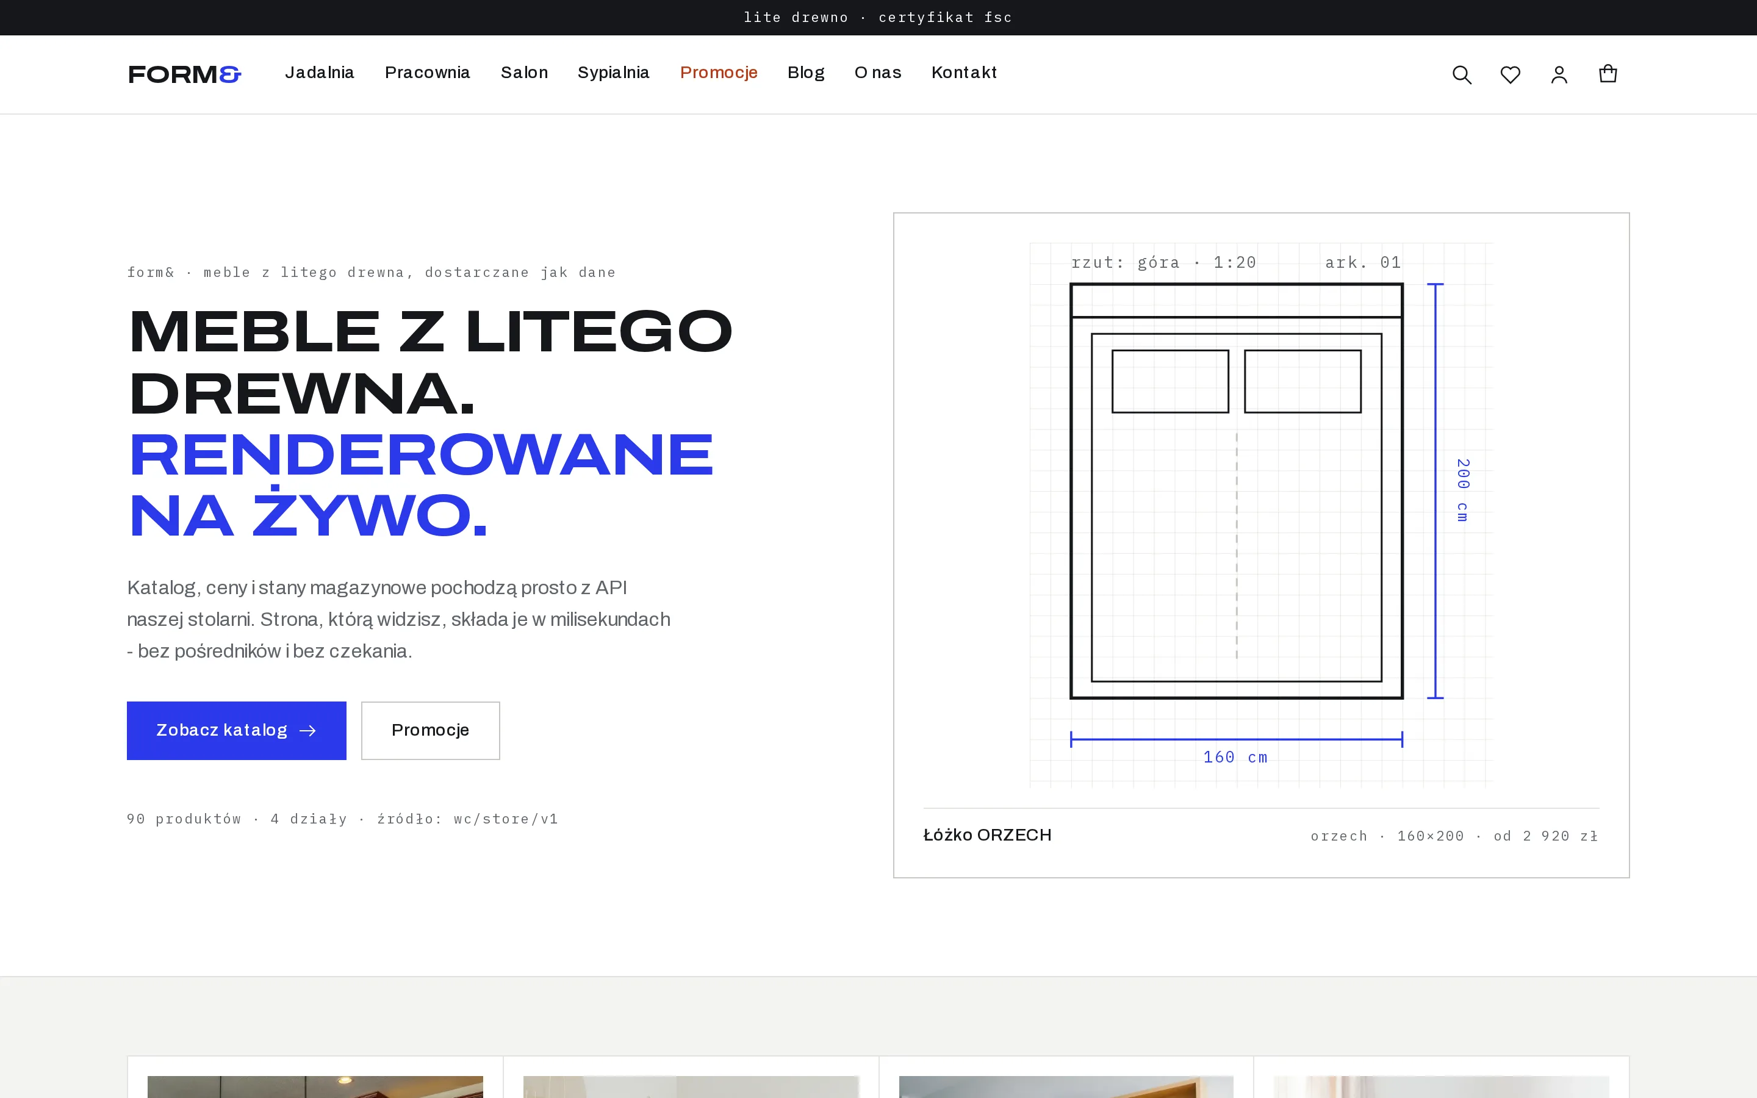Go to Kontakt page

[x=964, y=73]
